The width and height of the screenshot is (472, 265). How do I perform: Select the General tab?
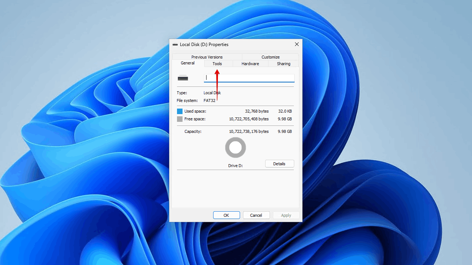pyautogui.click(x=188, y=63)
